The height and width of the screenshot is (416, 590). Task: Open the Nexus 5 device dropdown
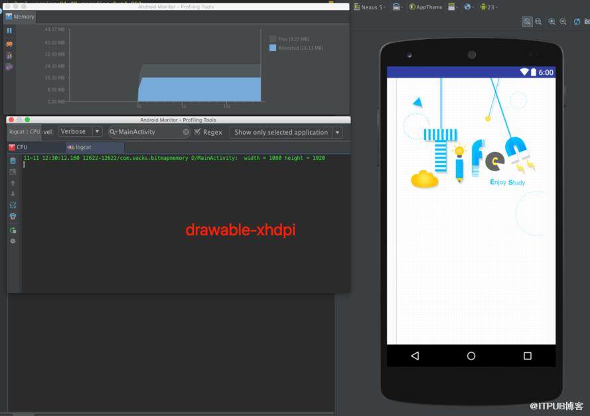click(x=370, y=7)
